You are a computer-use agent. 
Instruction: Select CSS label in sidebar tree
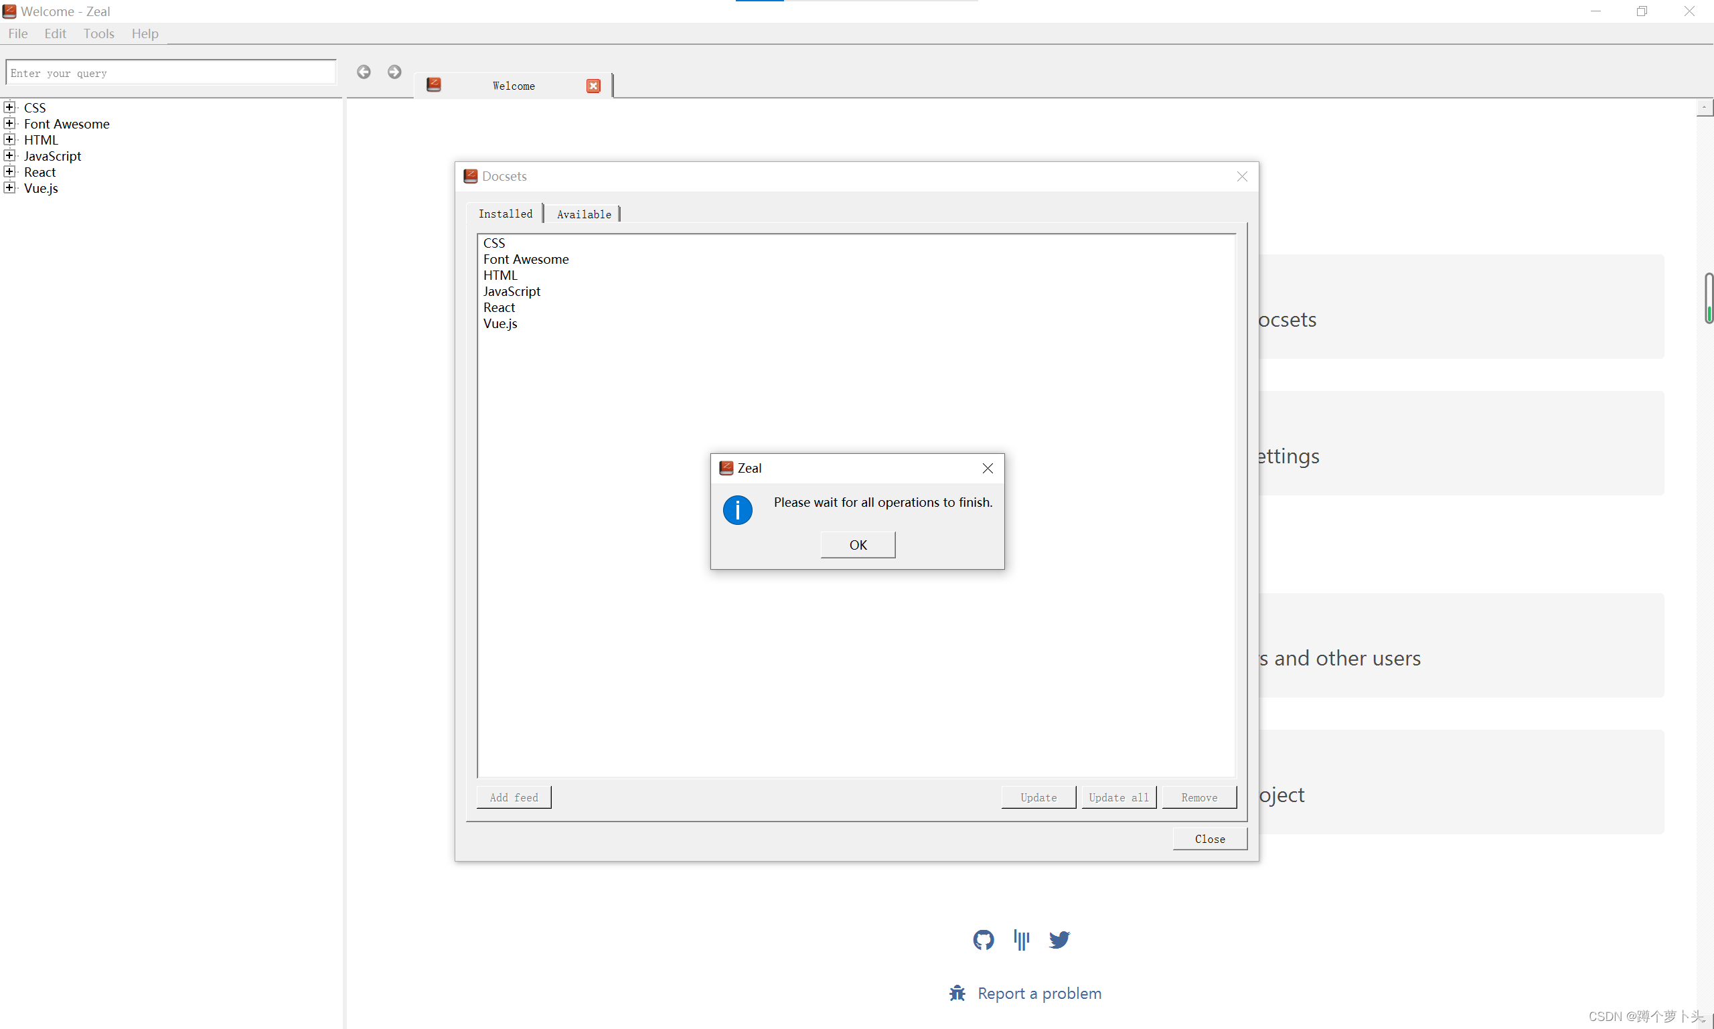point(35,108)
